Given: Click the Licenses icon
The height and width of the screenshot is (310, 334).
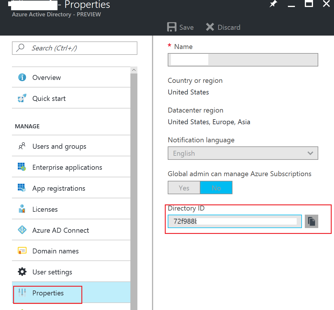Looking at the screenshot, I should point(22,209).
